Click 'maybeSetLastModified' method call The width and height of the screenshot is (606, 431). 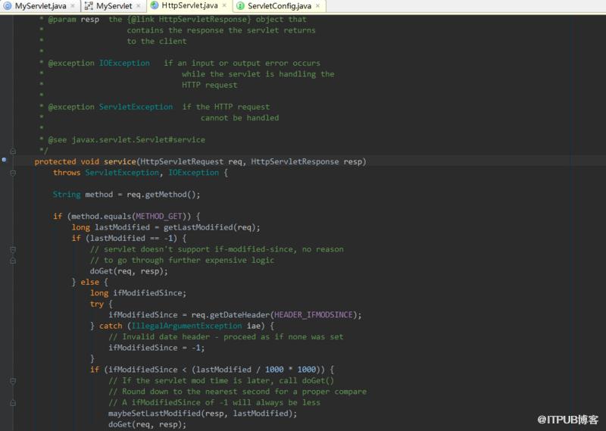(155, 414)
